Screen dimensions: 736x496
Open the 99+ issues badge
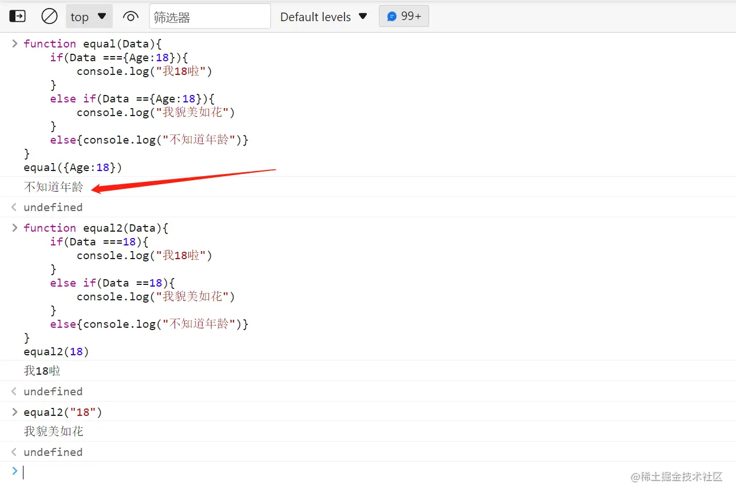[x=403, y=16]
